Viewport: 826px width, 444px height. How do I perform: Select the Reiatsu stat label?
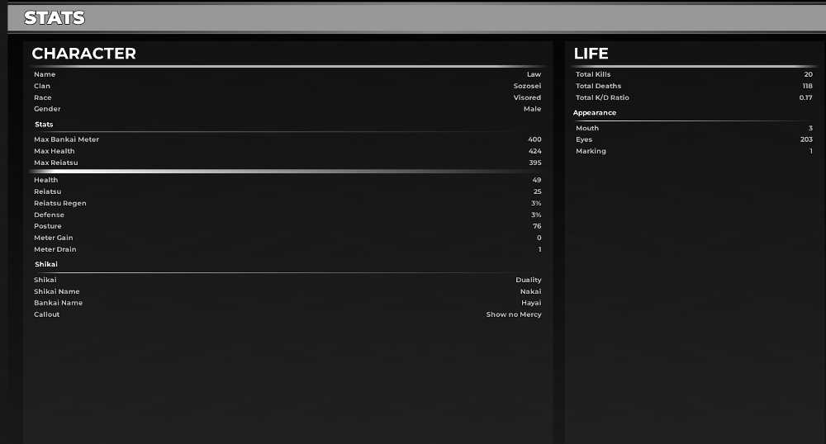47,191
